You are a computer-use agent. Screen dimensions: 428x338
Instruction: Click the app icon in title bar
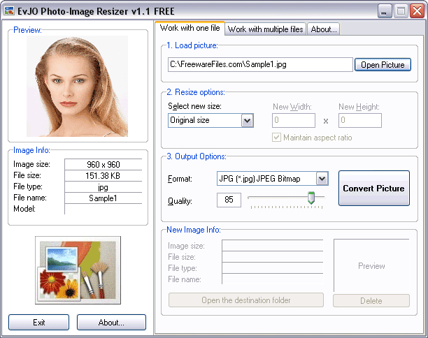[11, 10]
